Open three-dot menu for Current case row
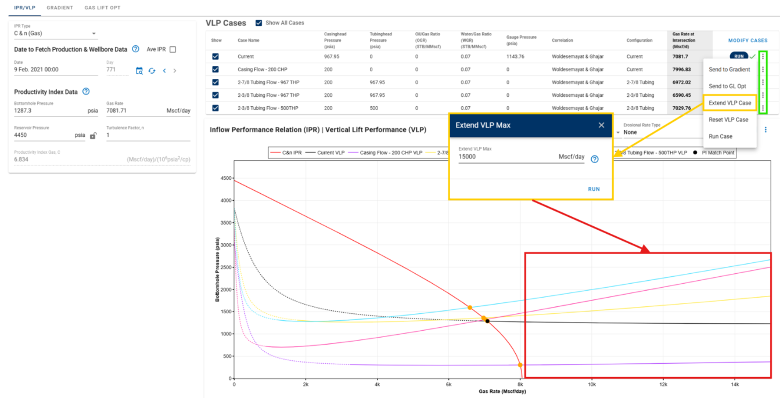This screenshot has width=780, height=398. (763, 57)
